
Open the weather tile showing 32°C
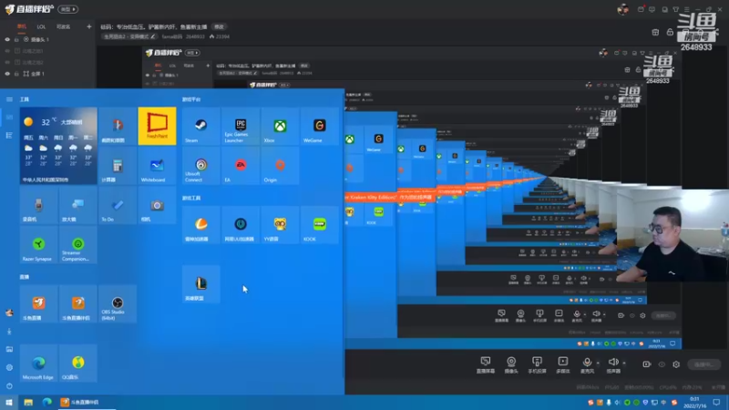[x=58, y=146]
